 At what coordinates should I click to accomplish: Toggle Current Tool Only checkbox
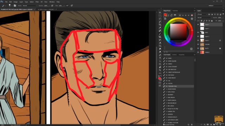tap(164, 125)
